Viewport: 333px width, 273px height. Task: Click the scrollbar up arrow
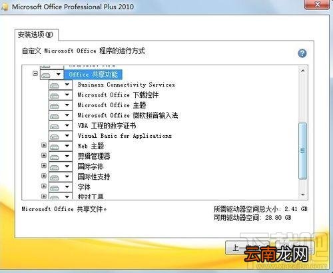tap(302, 71)
